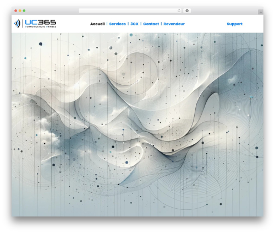Click the sound-wave icon in the logo

coord(17,24)
